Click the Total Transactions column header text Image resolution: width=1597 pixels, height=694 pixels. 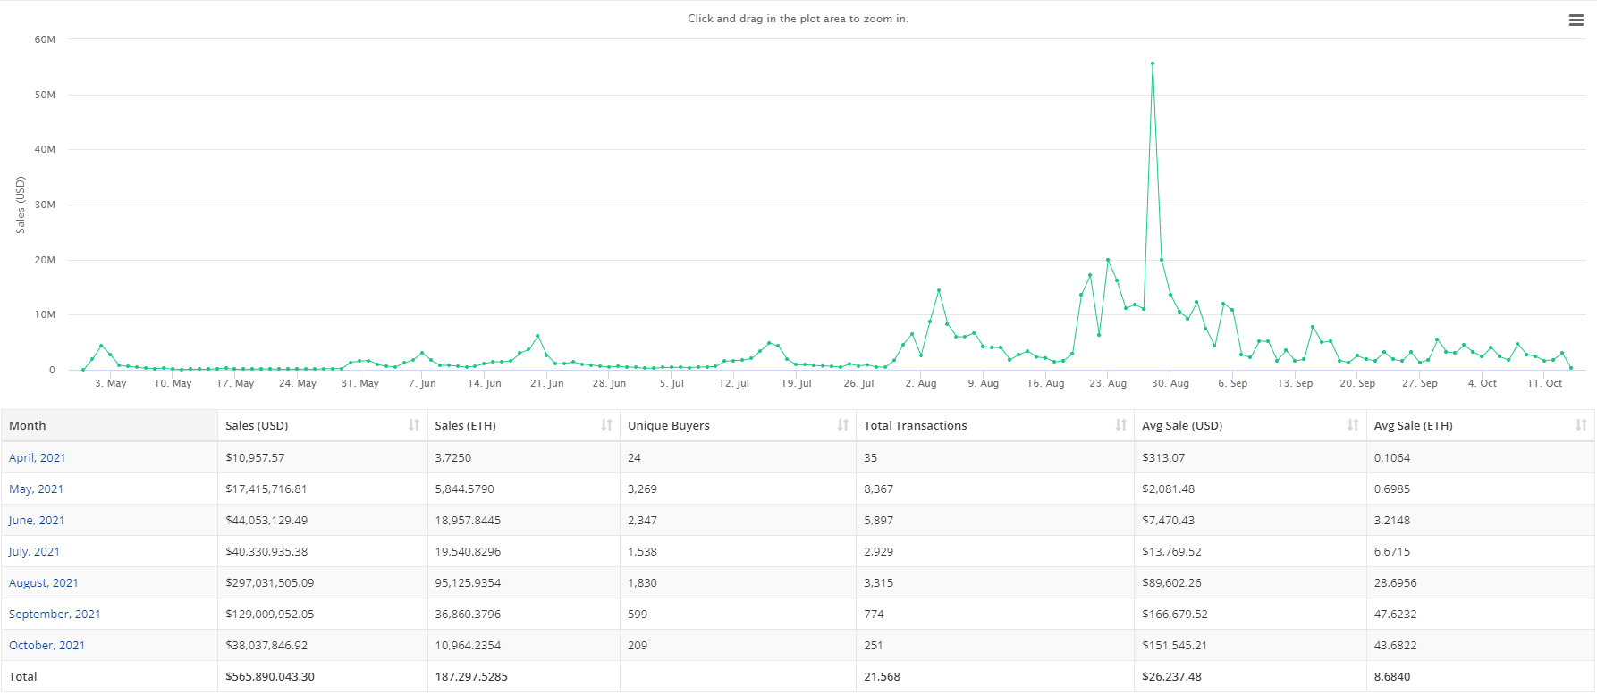pos(916,425)
